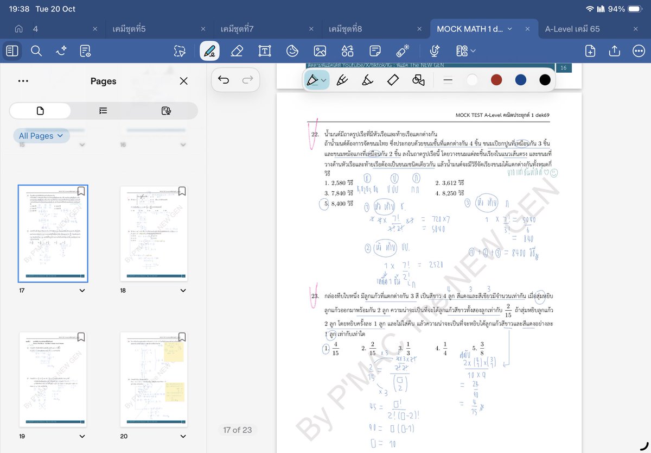Viewport: 651px width, 453px height.
Task: Select the Eraser tool
Action: click(237, 51)
